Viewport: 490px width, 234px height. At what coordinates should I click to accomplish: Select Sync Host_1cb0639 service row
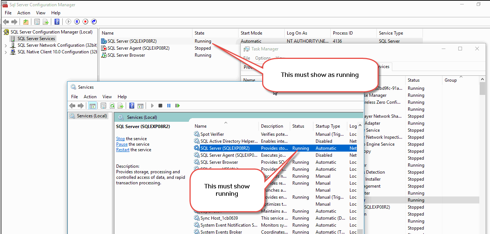click(275, 218)
